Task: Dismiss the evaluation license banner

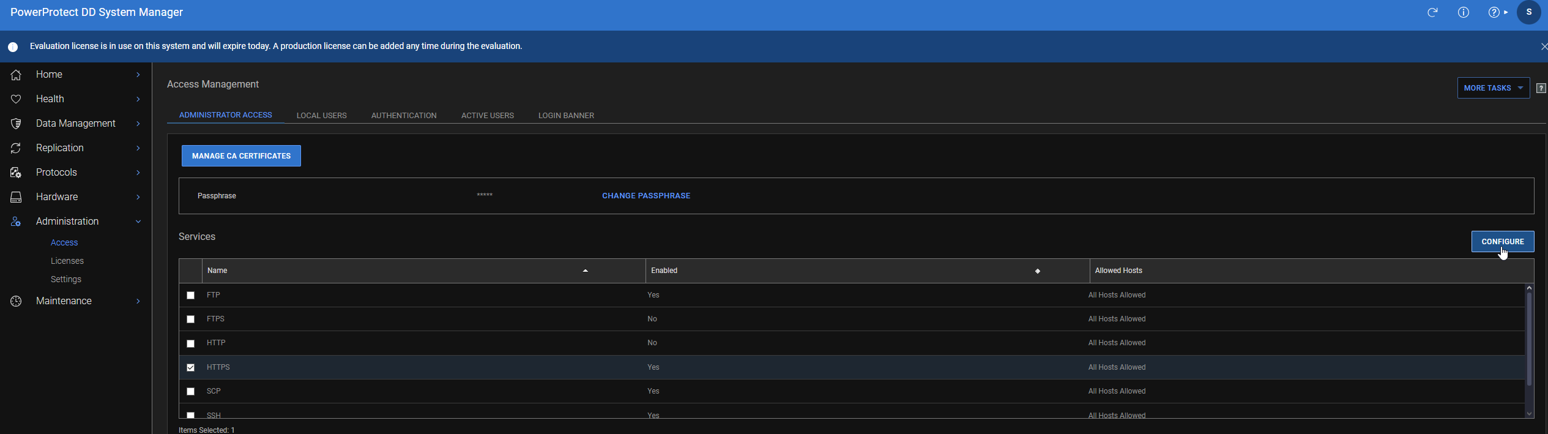Action: coord(1544,47)
